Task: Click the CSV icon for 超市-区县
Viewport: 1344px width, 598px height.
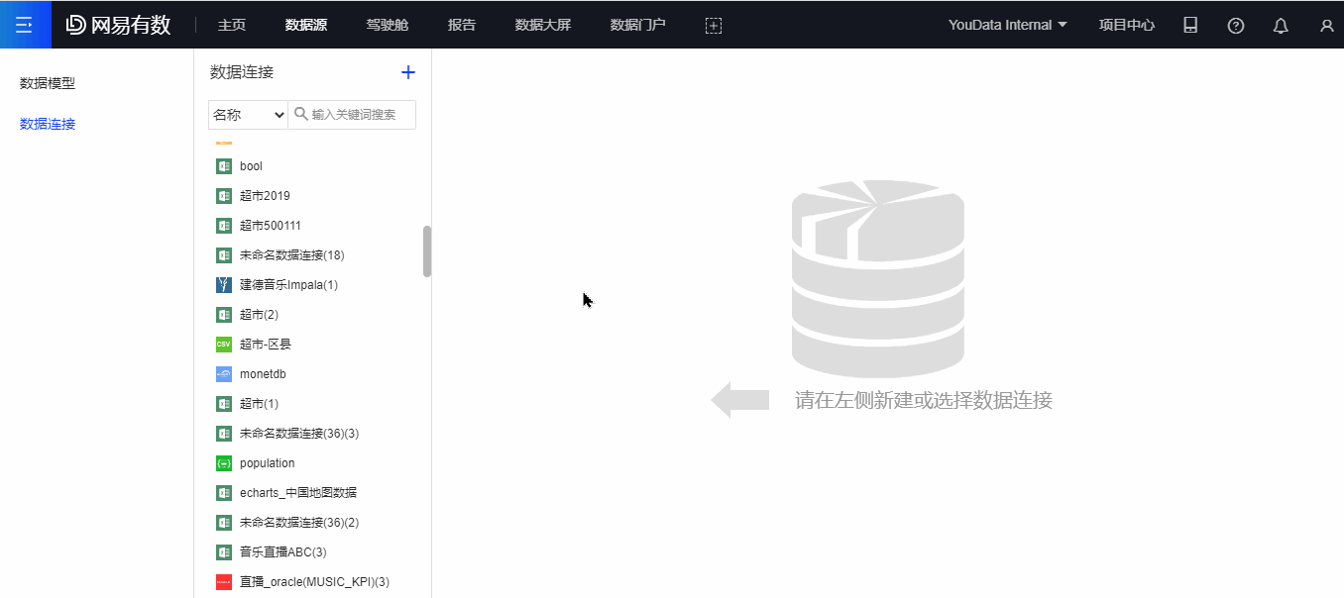Action: point(224,345)
